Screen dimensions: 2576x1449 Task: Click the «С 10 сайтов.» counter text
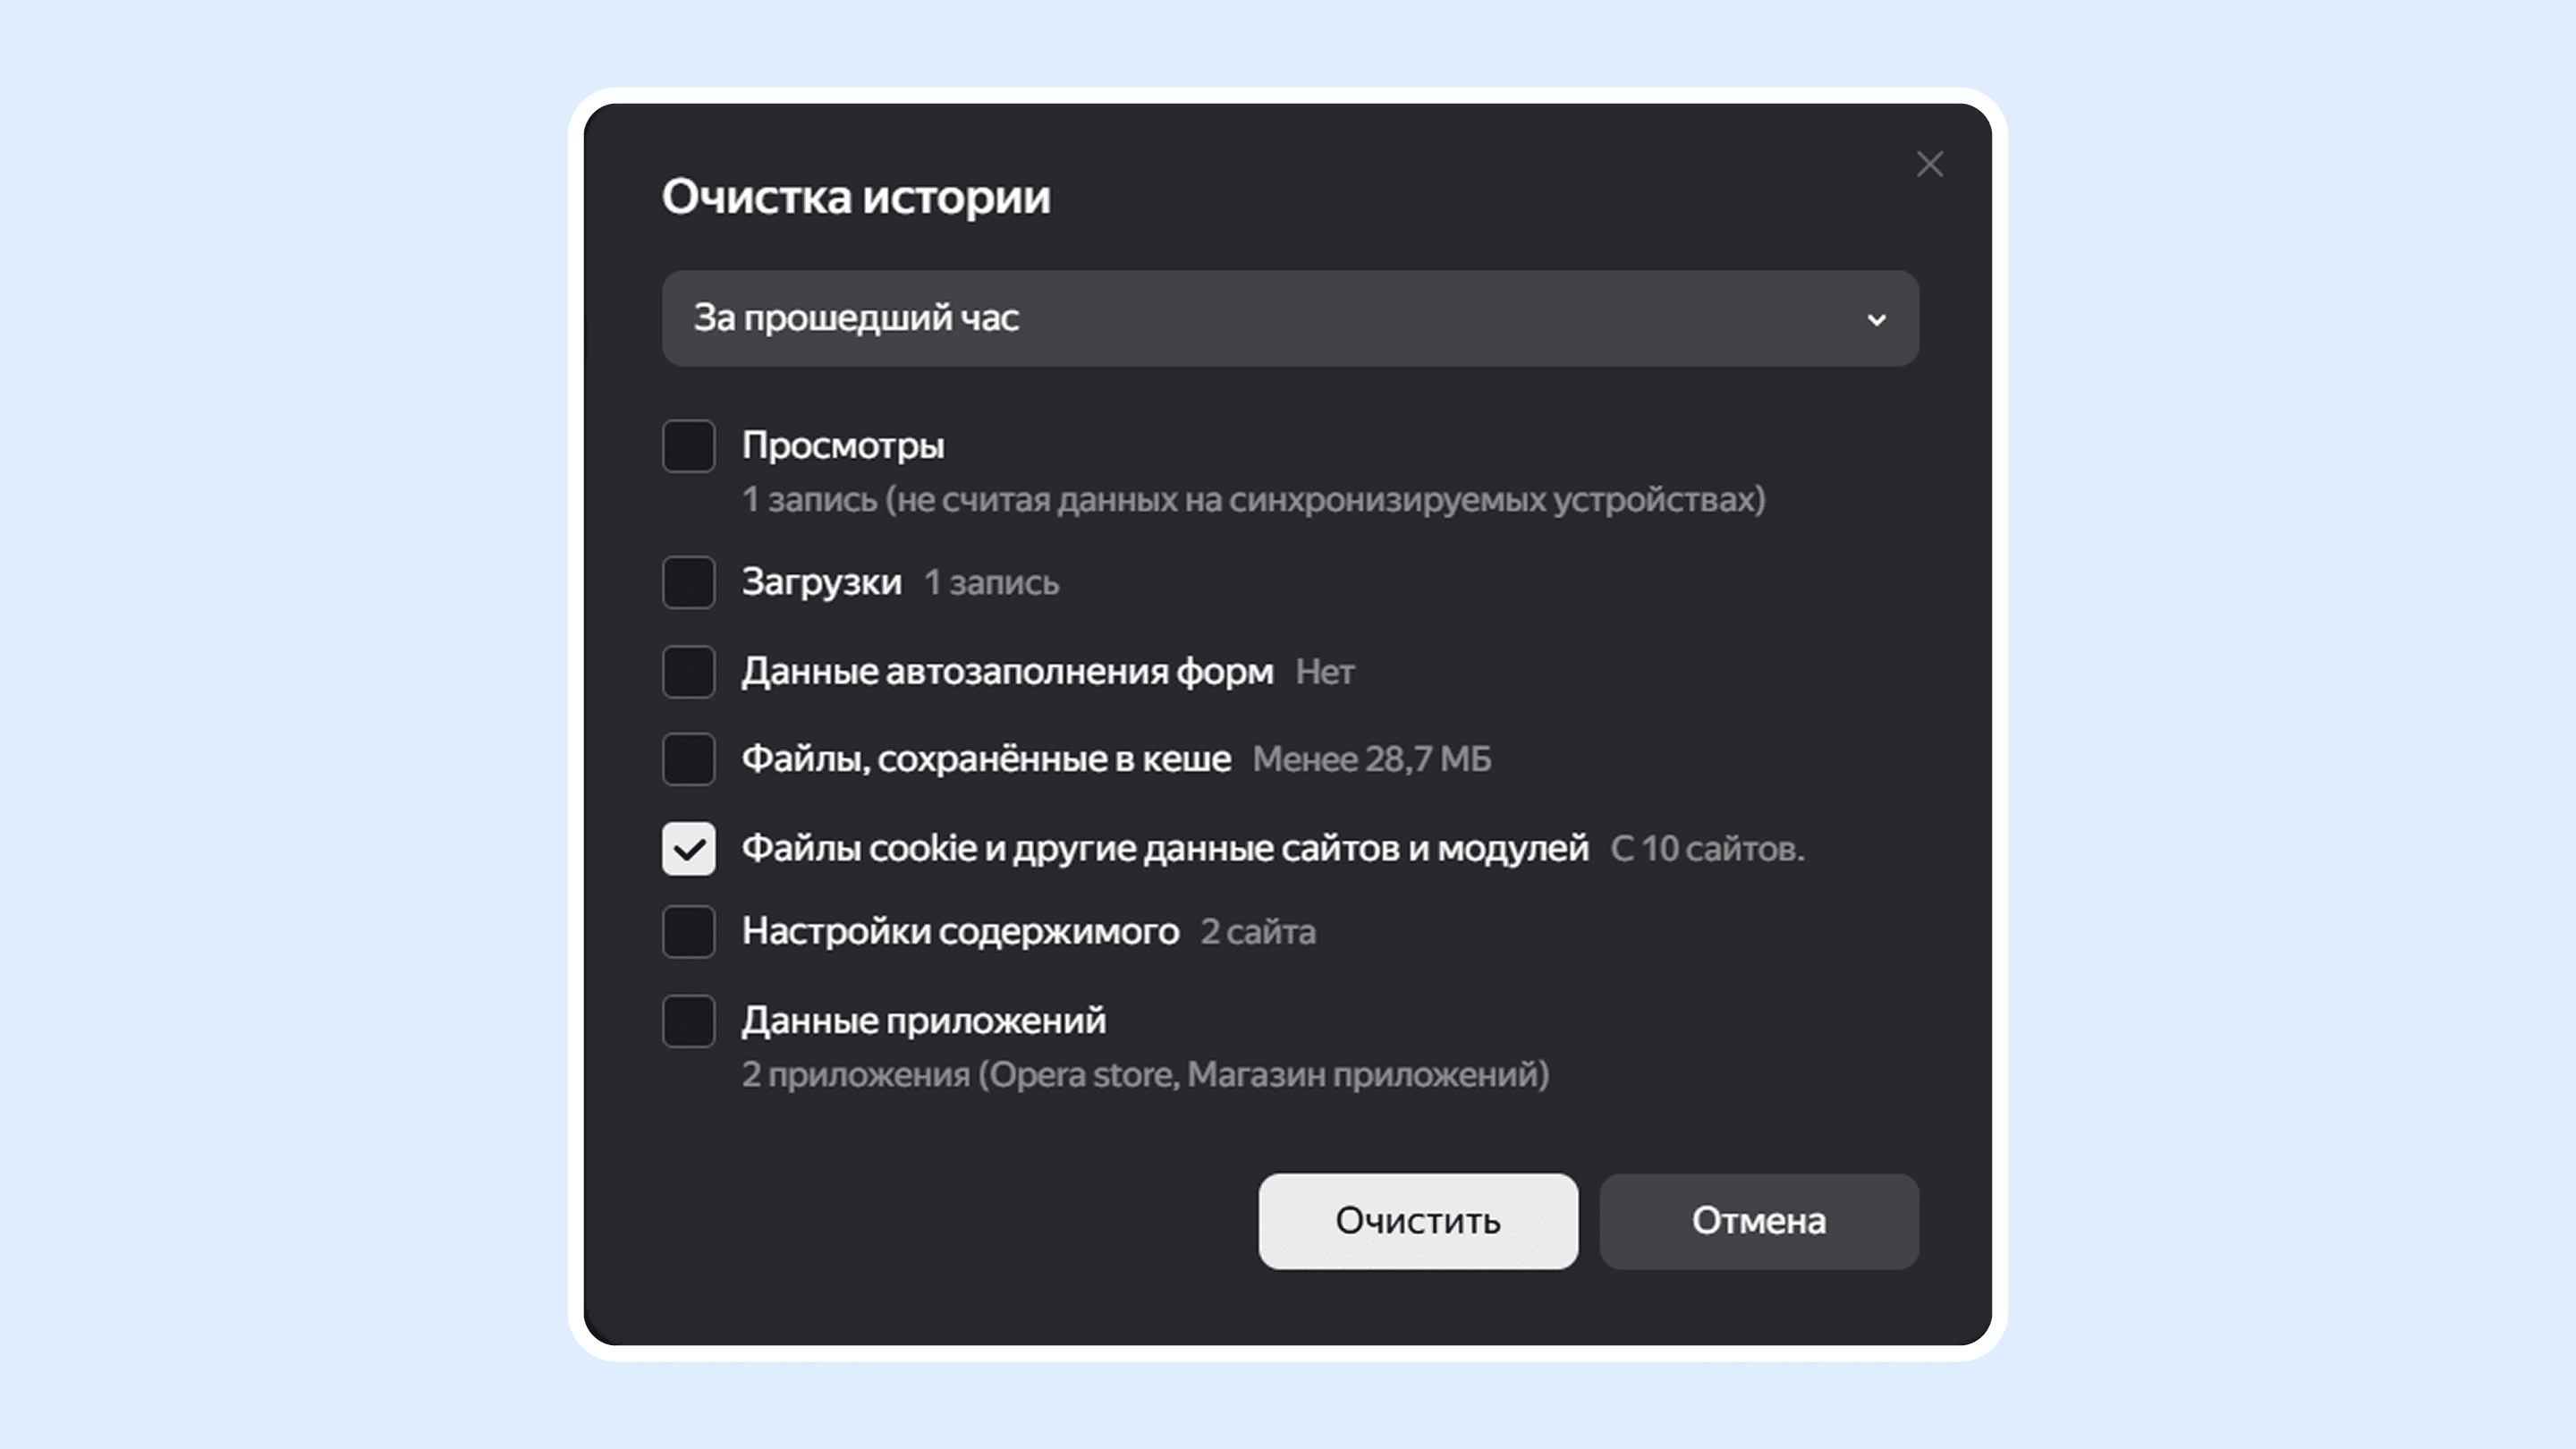click(x=1707, y=848)
